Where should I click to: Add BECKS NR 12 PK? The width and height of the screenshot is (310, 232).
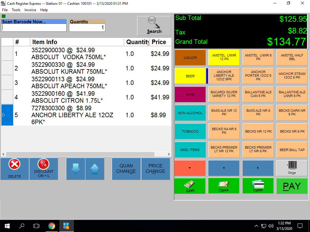click(258, 131)
